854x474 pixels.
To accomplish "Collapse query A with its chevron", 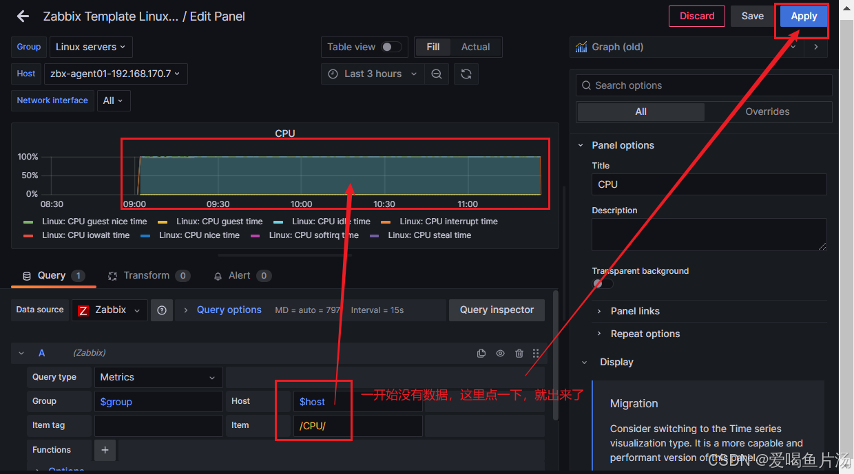I will coord(21,353).
